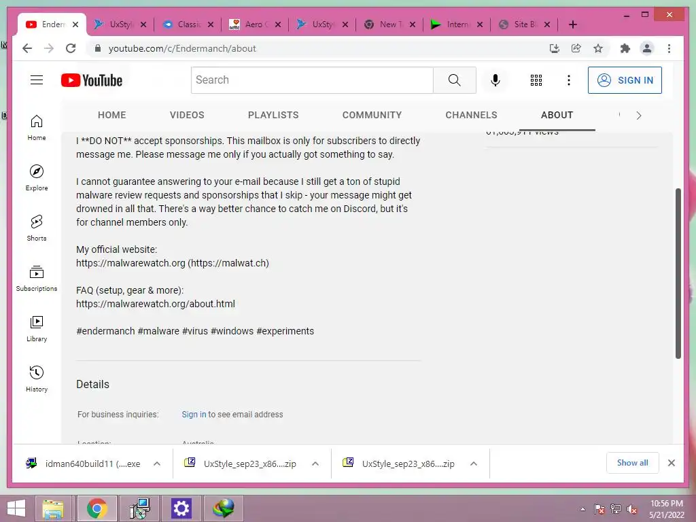Viewport: 696px width, 522px height.
Task: Open the Windows Start button
Action: [16, 508]
